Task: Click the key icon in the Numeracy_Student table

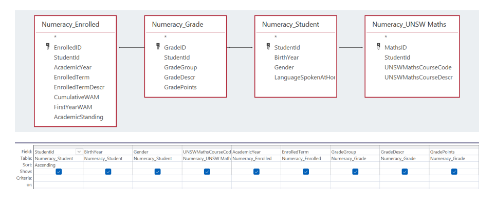Action: [x=268, y=47]
